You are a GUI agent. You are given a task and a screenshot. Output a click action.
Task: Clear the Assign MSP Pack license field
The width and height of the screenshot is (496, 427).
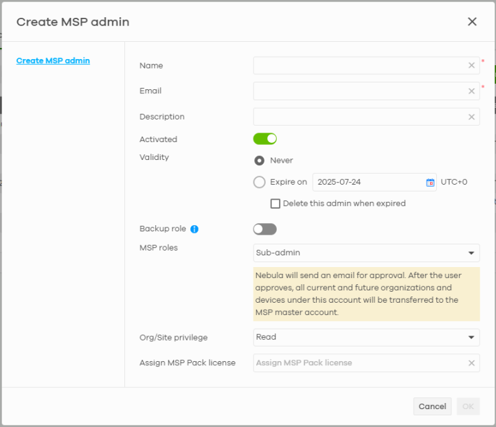pos(471,363)
